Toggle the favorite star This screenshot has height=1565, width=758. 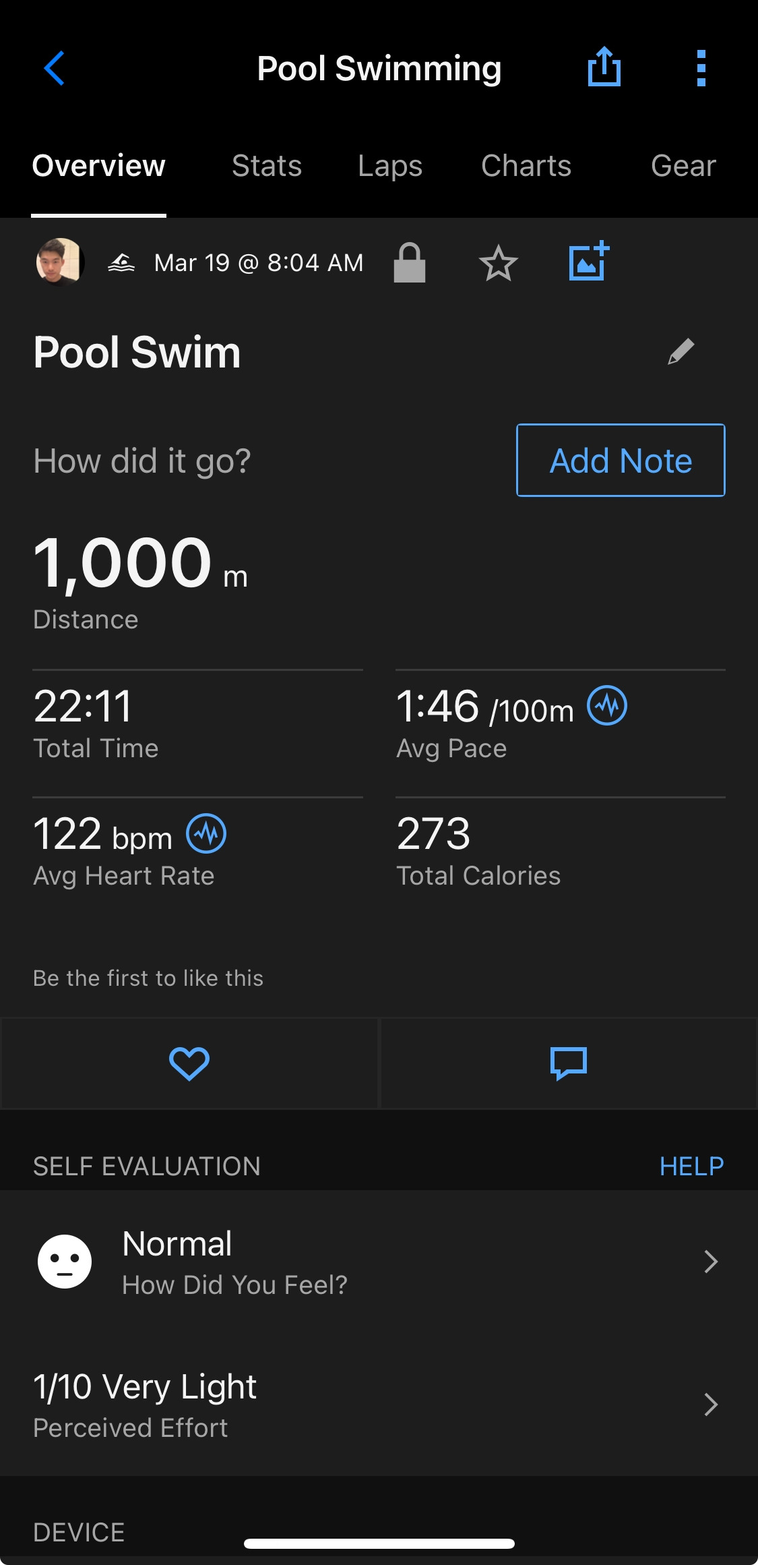(499, 263)
